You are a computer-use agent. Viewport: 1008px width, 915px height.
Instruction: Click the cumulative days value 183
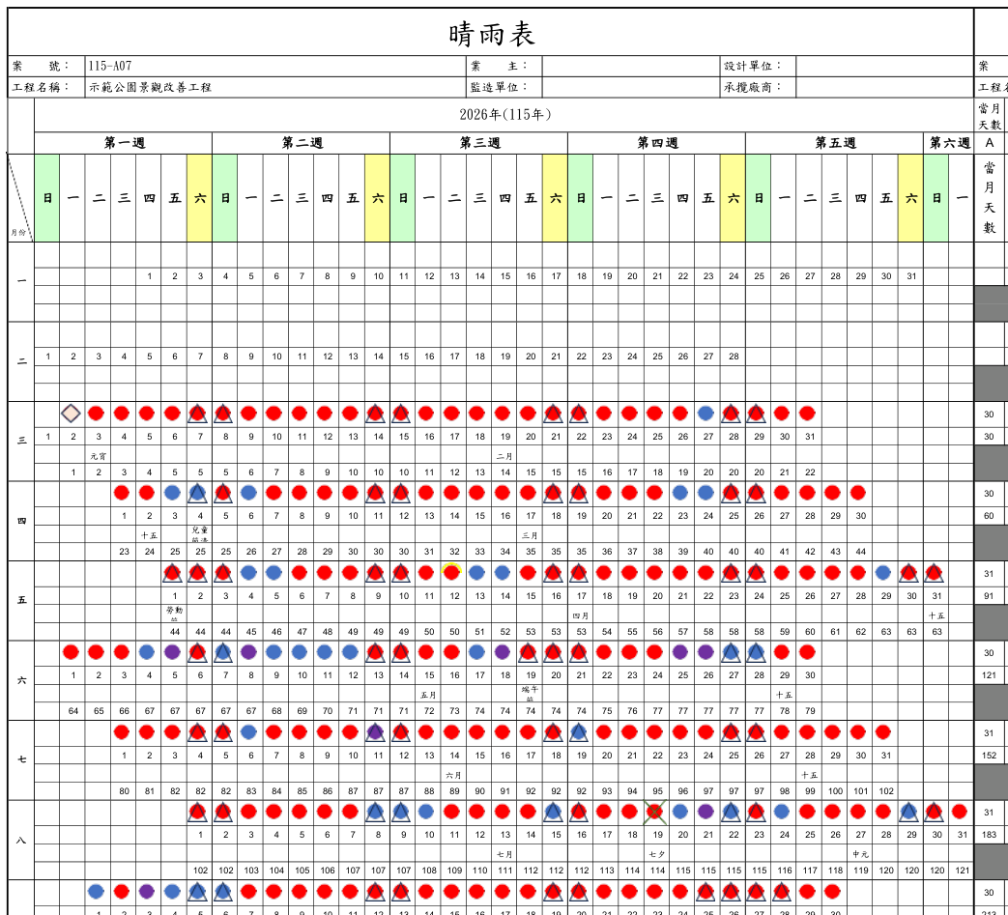(989, 835)
